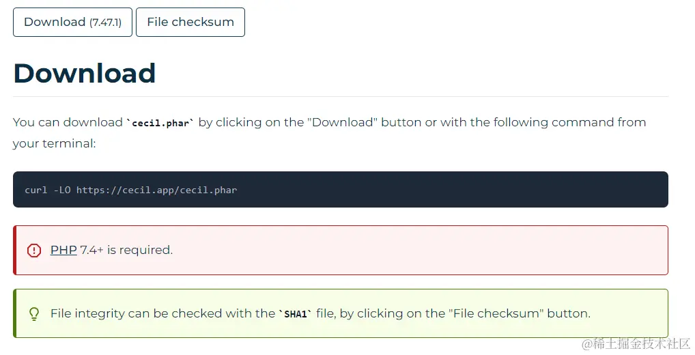Click the -LO flag in the curl command
Image resolution: width=695 pixels, height=355 pixels.
[x=62, y=190]
